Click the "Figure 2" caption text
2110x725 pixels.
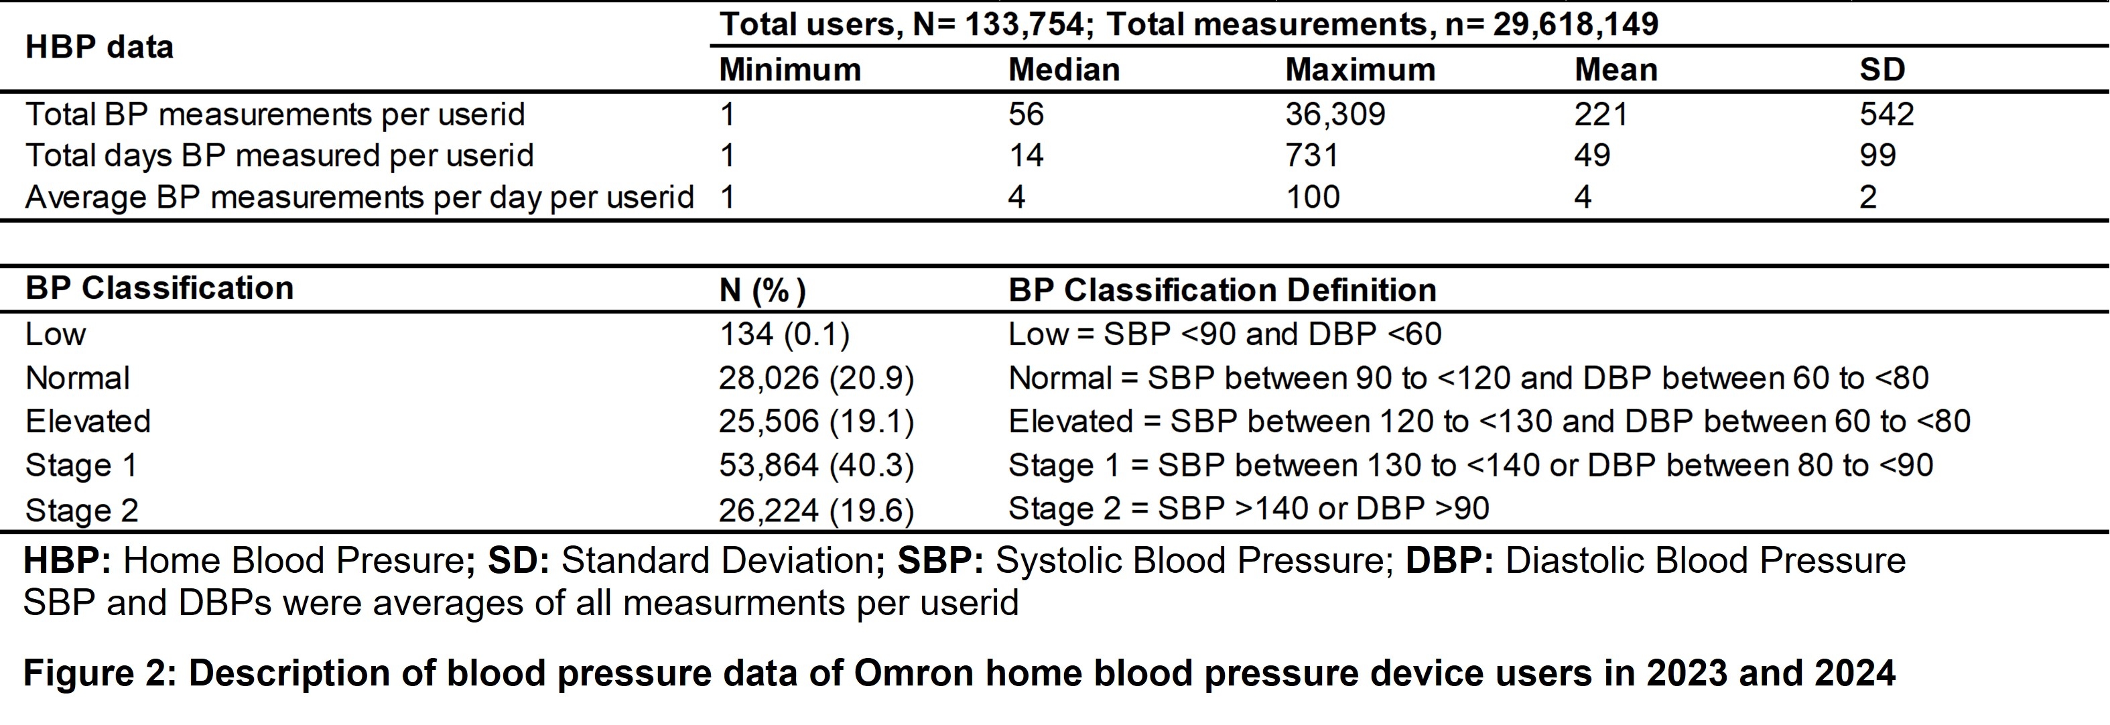tap(958, 673)
